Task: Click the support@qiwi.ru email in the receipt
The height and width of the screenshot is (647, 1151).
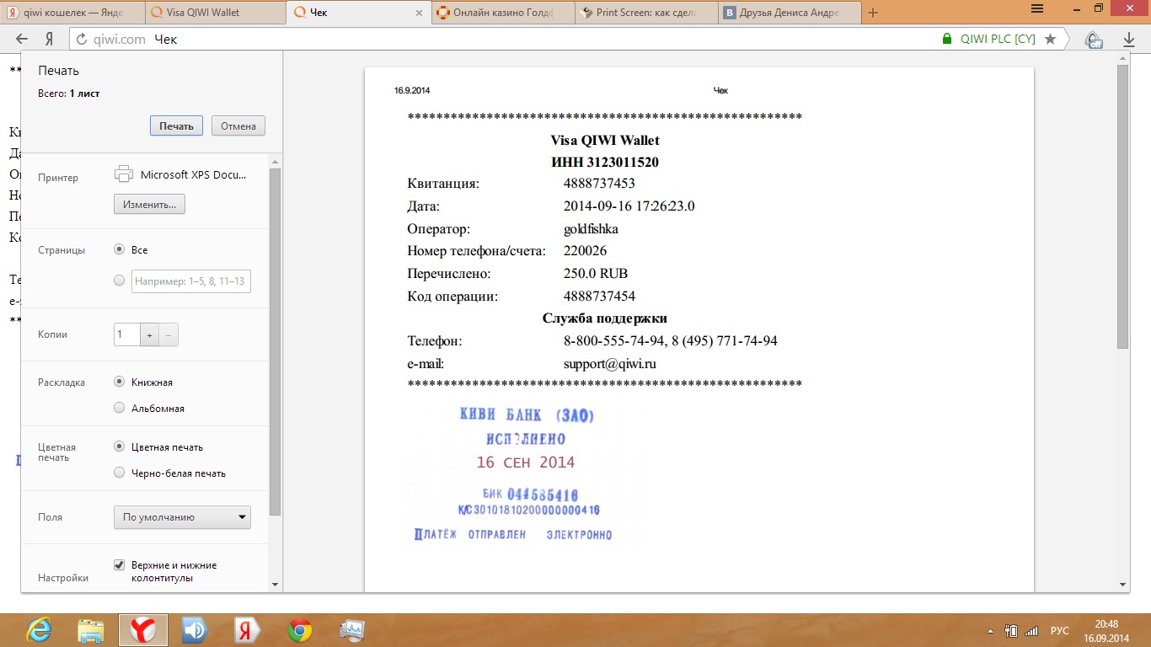Action: [x=609, y=364]
